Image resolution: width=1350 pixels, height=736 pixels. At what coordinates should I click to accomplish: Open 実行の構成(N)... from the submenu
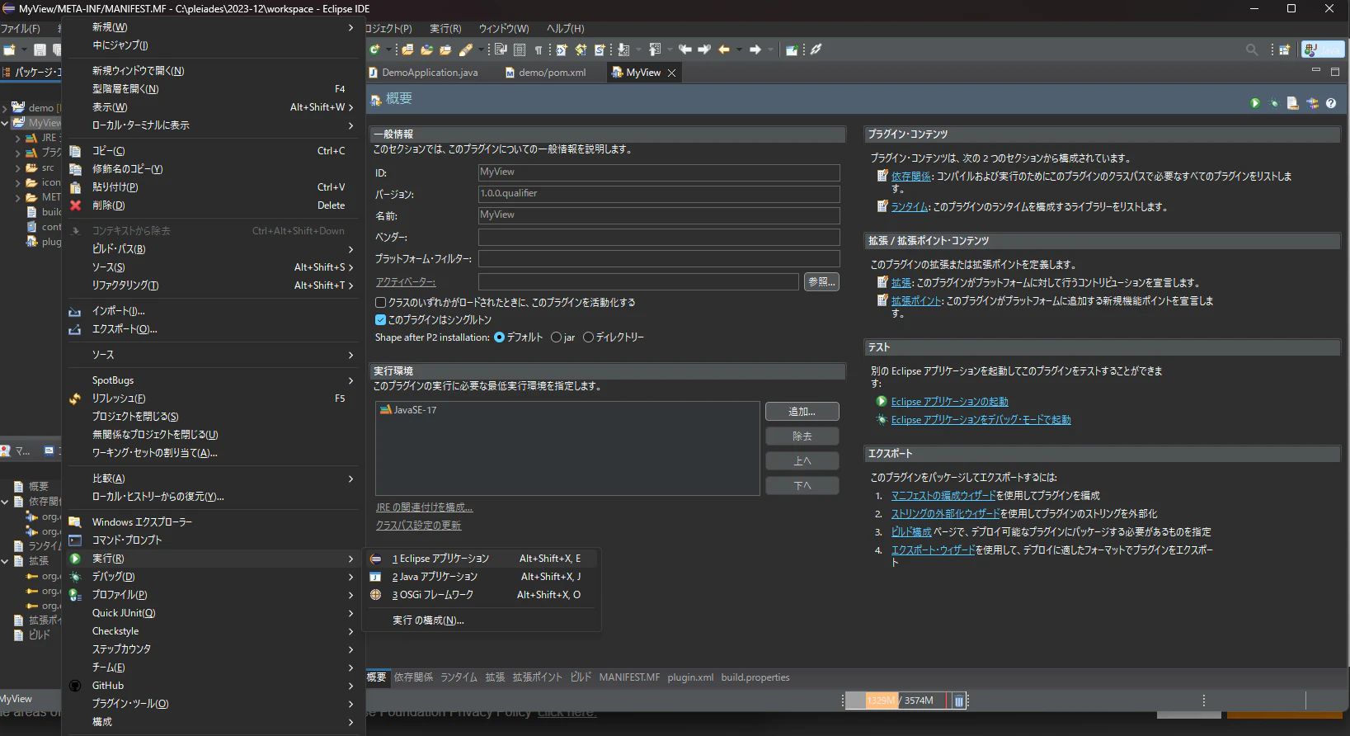coord(482,620)
